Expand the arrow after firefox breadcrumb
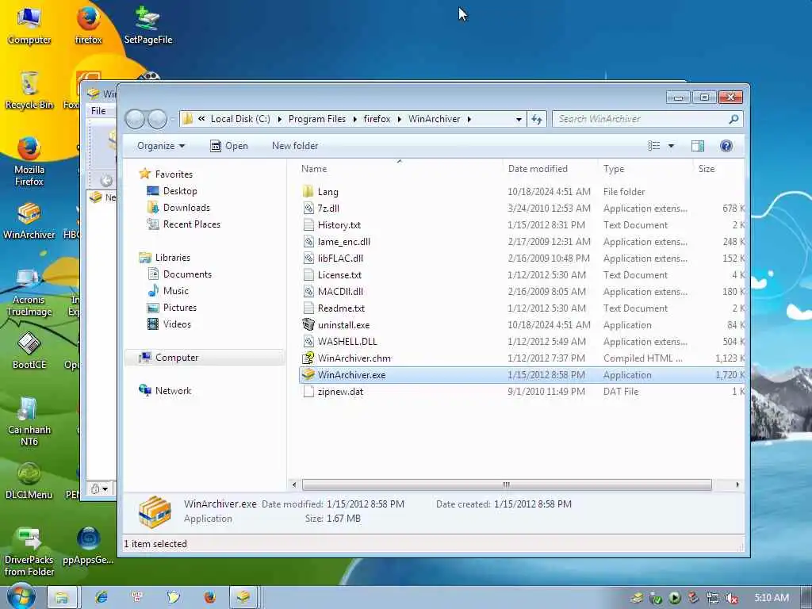The height and width of the screenshot is (609, 812). coord(400,120)
